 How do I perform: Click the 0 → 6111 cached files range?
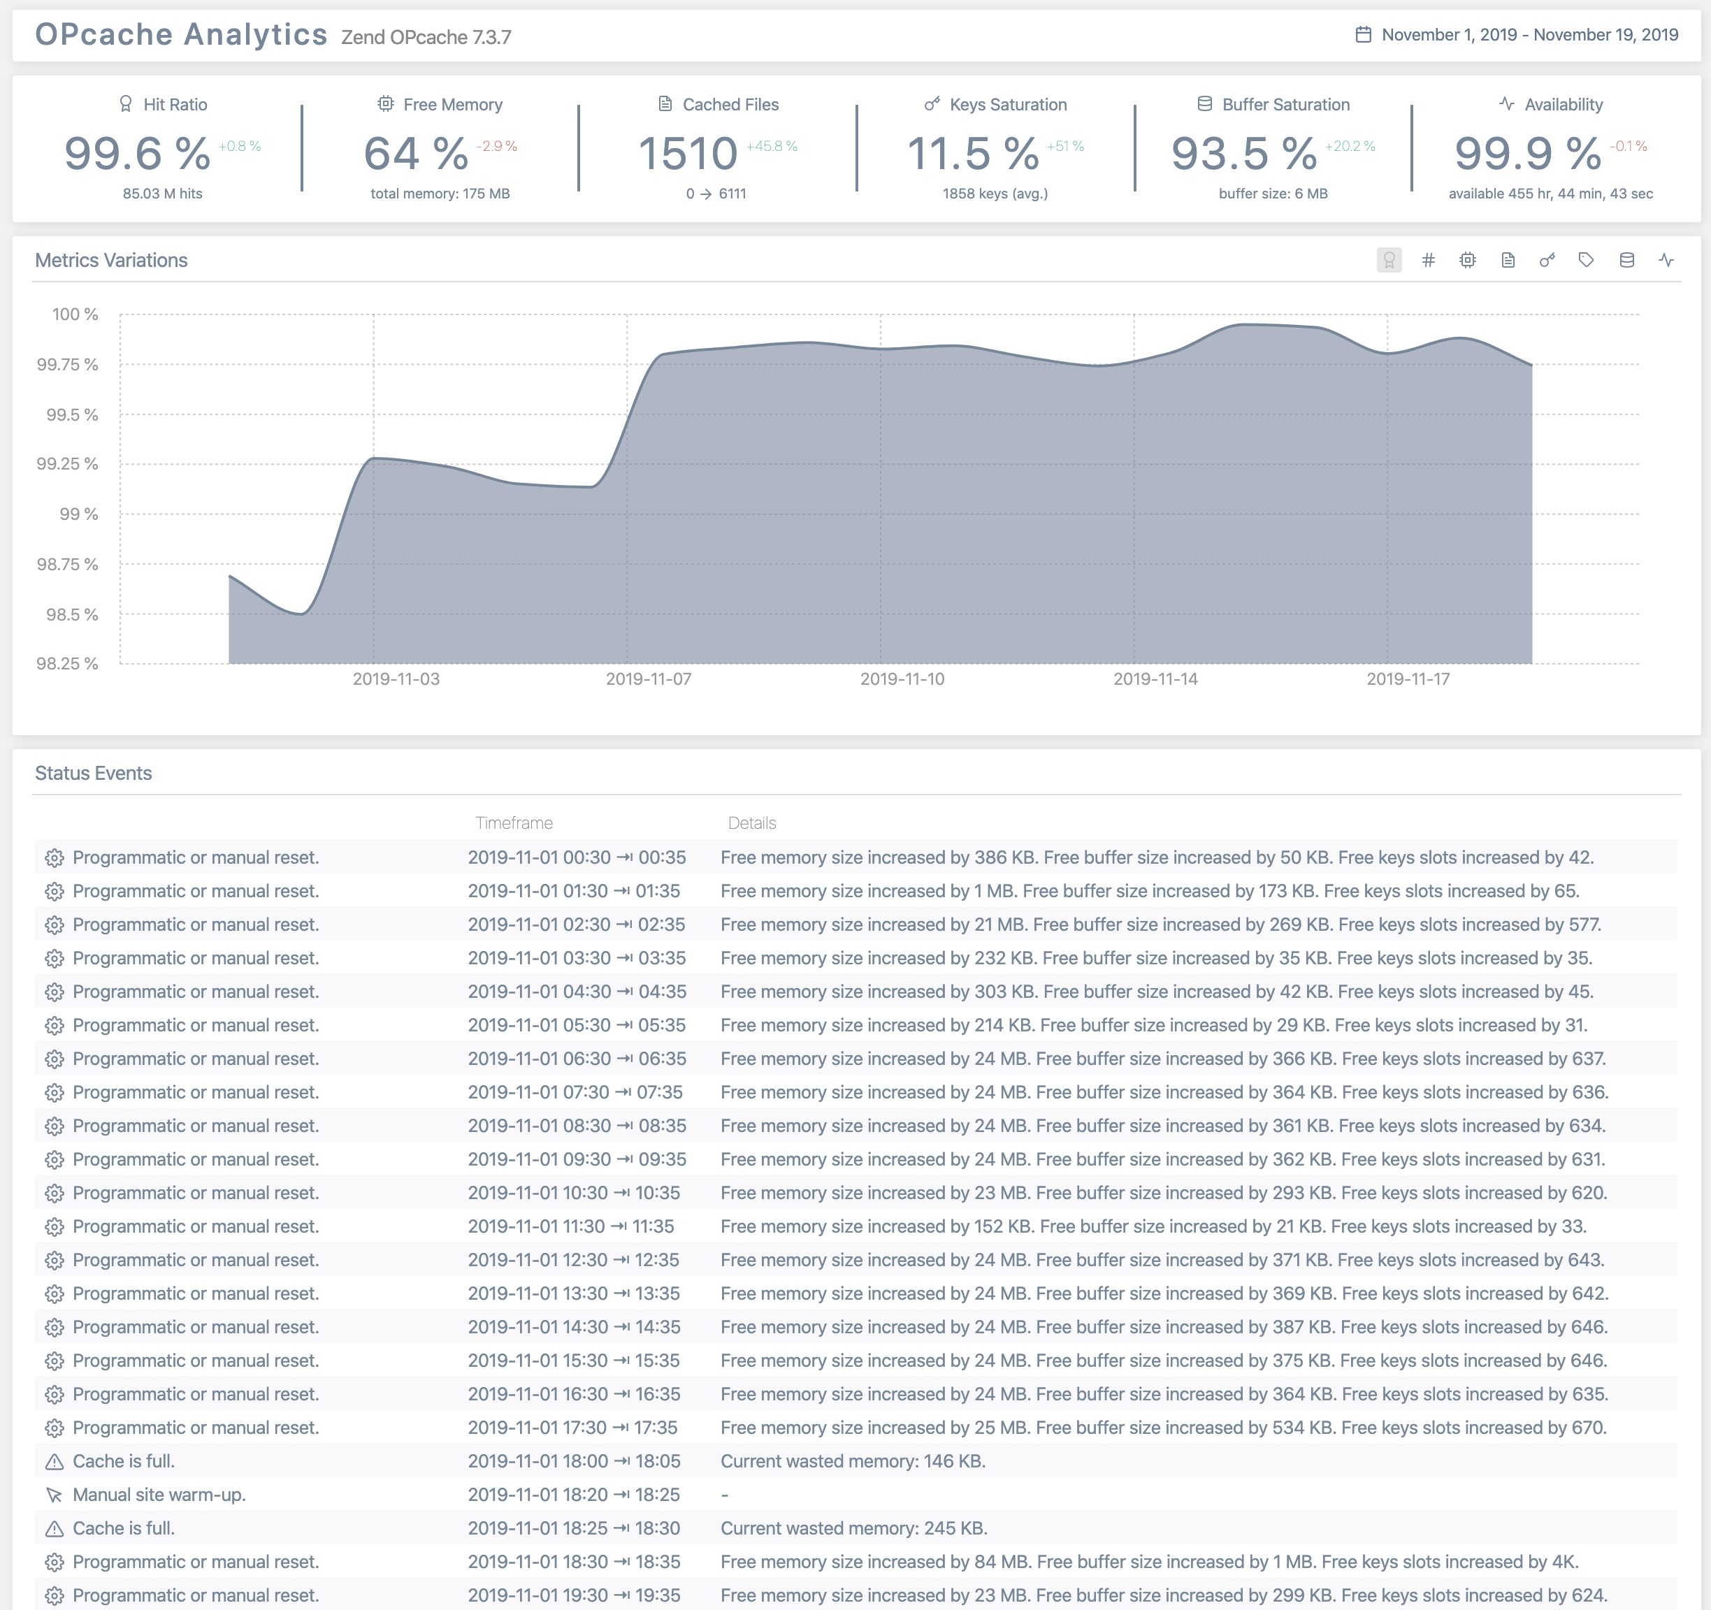[716, 194]
